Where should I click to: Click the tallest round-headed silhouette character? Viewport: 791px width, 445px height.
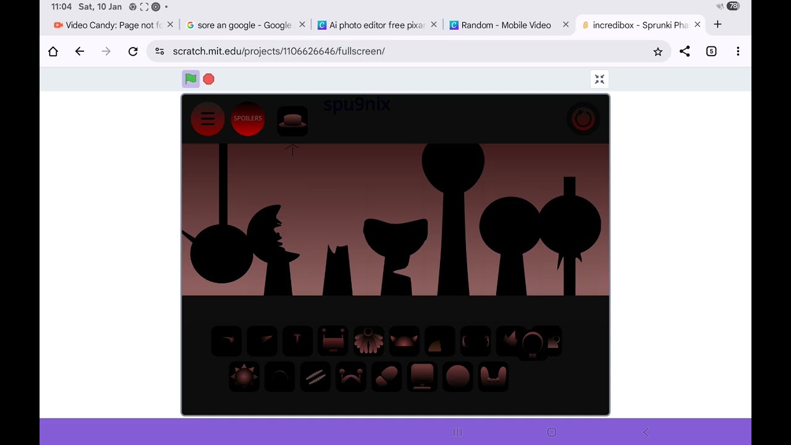pyautogui.click(x=453, y=219)
